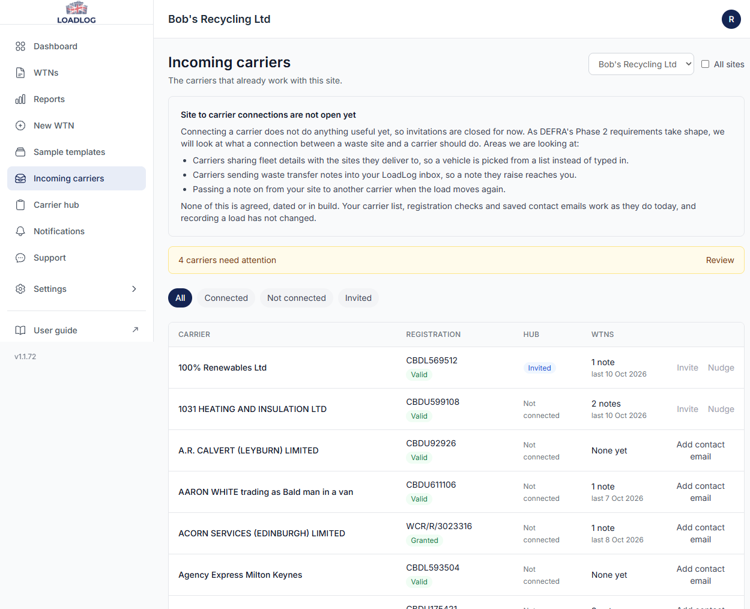
Task: Click registration number CBDL593504
Action: tap(433, 568)
